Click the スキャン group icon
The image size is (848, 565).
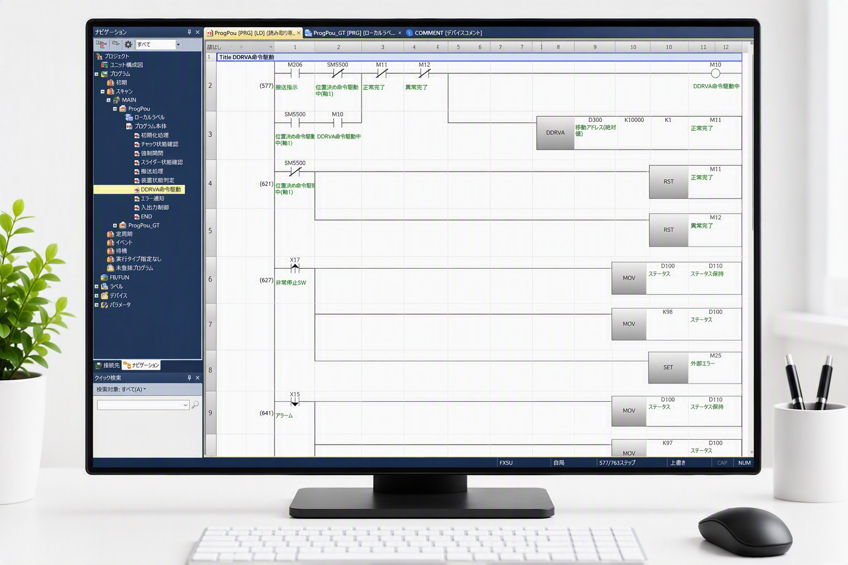point(110,92)
